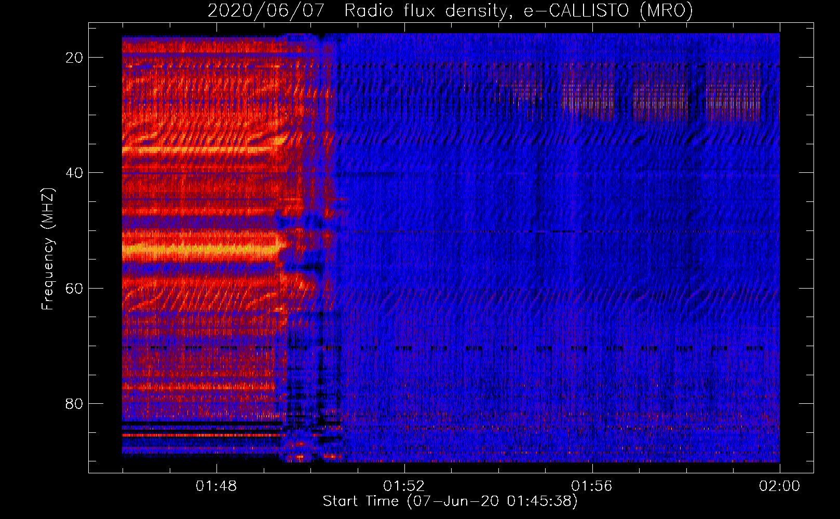
Task: Click the 01:52 time tick label
Action: [404, 486]
